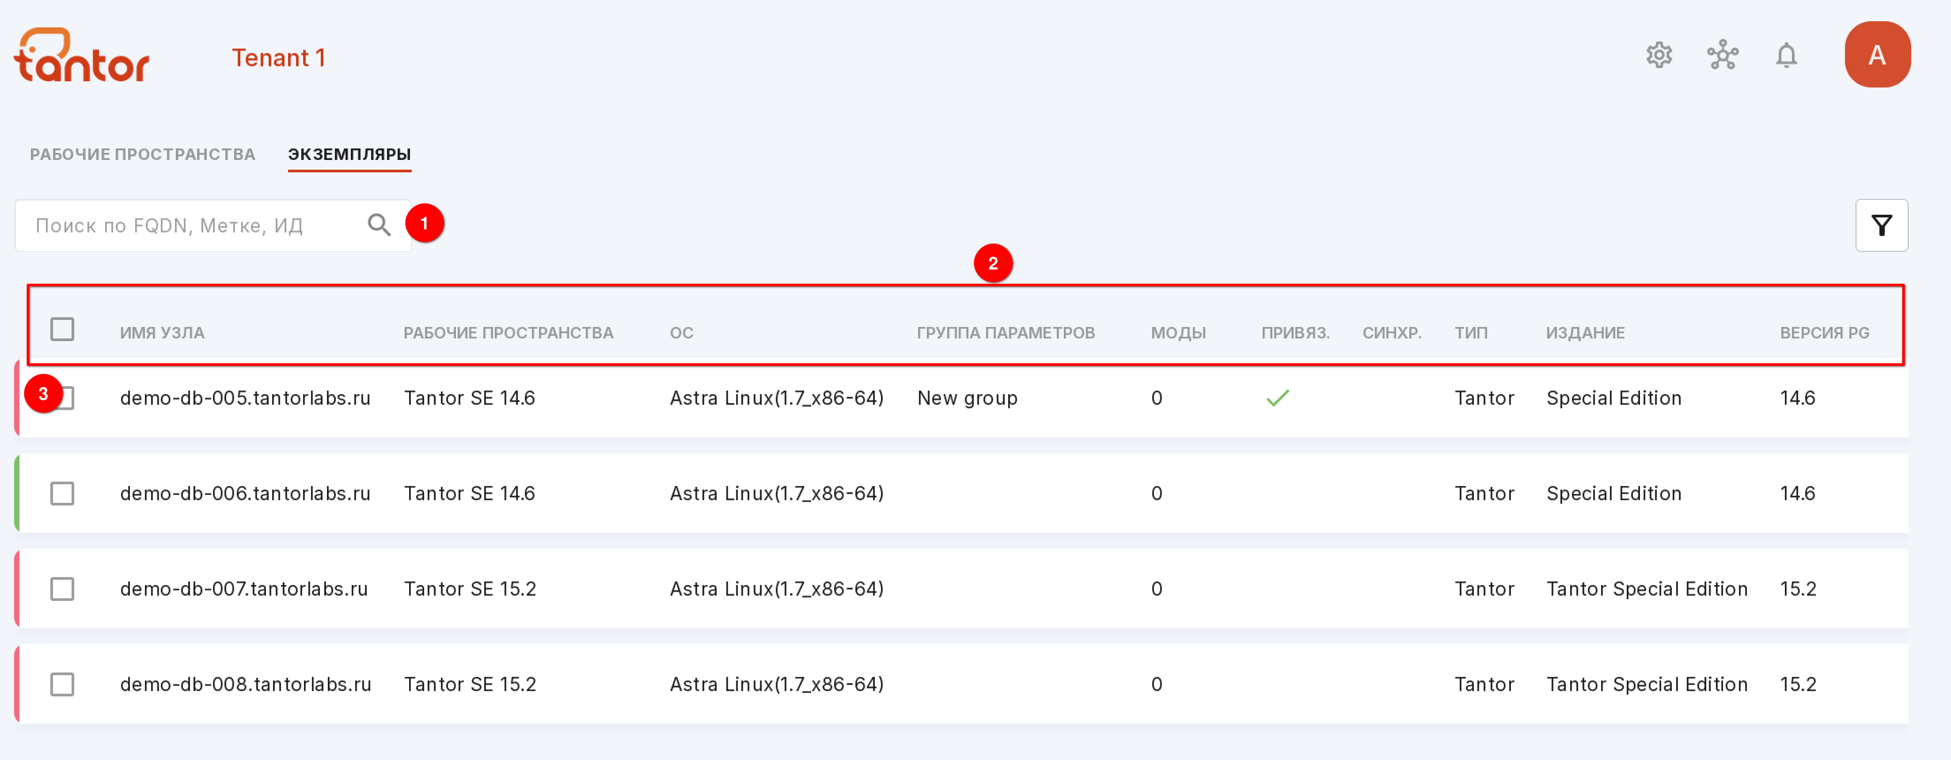Screen dimensions: 1951x760
Task: Click the green check for demo-db-005
Action: tap(1277, 398)
